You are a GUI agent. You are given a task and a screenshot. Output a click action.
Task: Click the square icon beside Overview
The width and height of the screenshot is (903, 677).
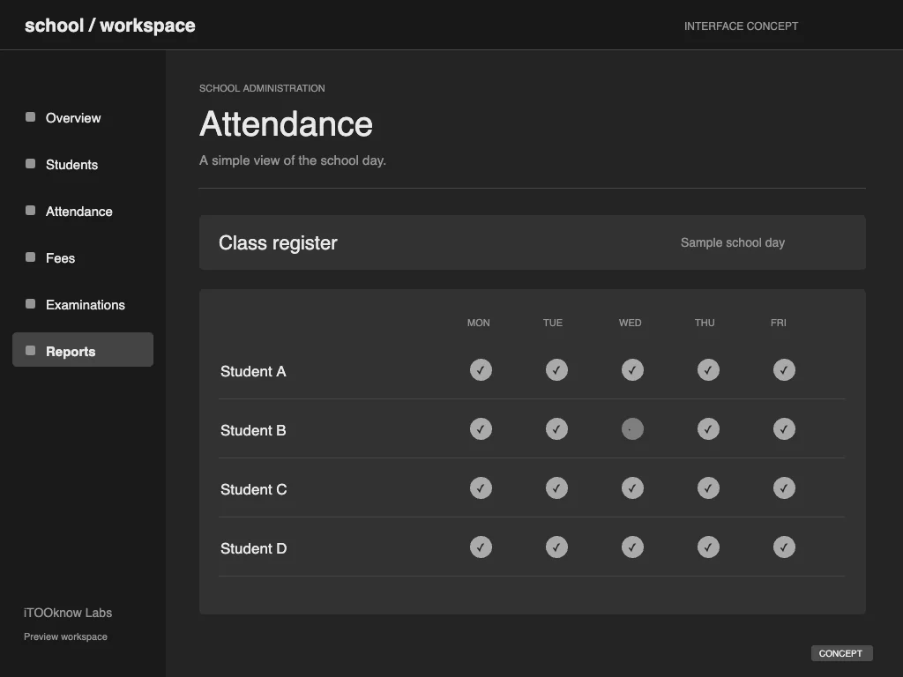coord(31,117)
